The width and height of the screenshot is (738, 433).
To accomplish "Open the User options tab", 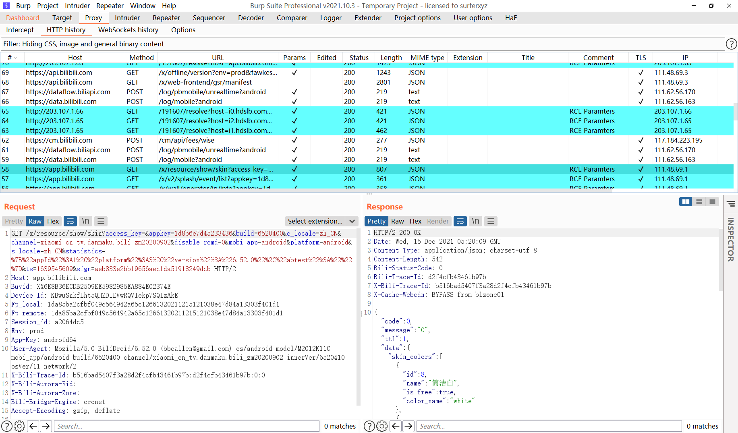I will 473,18.
